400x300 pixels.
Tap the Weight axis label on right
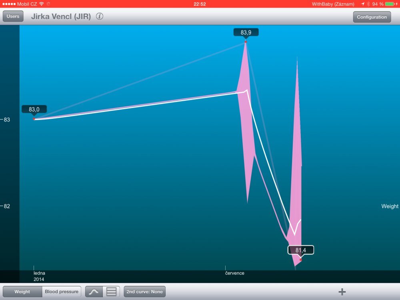click(390, 206)
